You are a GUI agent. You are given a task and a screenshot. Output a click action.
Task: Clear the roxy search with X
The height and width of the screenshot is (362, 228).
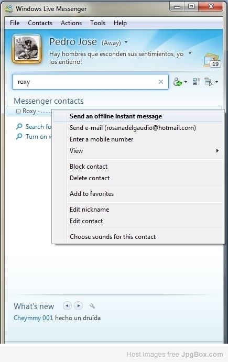(161, 82)
